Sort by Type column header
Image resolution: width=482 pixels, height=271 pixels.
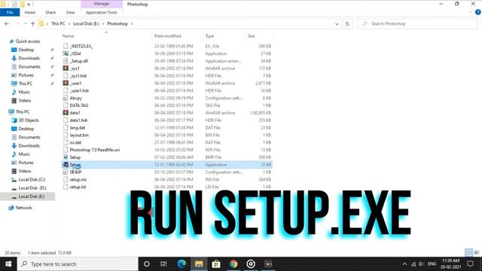[x=209, y=36]
